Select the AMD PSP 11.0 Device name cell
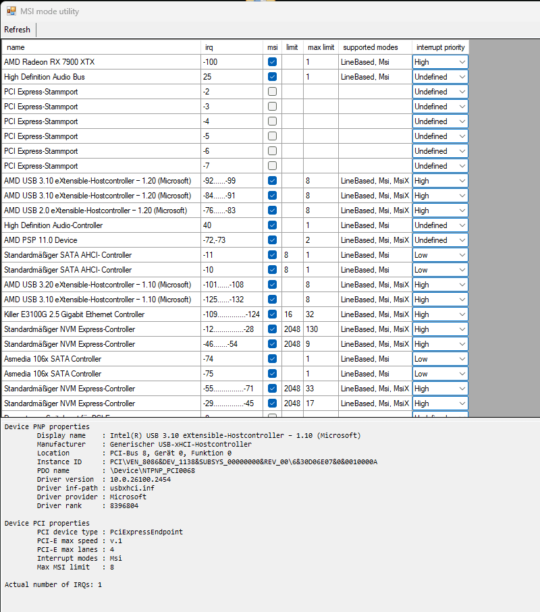 101,240
